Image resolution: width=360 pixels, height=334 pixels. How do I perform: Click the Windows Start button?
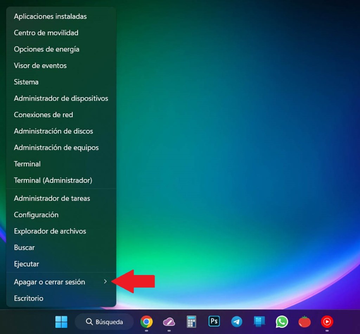(x=61, y=321)
